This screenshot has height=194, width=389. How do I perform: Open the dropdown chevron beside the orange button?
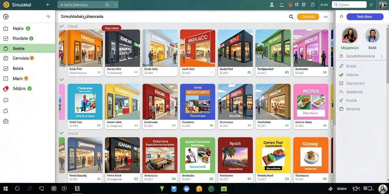pyautogui.click(x=326, y=17)
